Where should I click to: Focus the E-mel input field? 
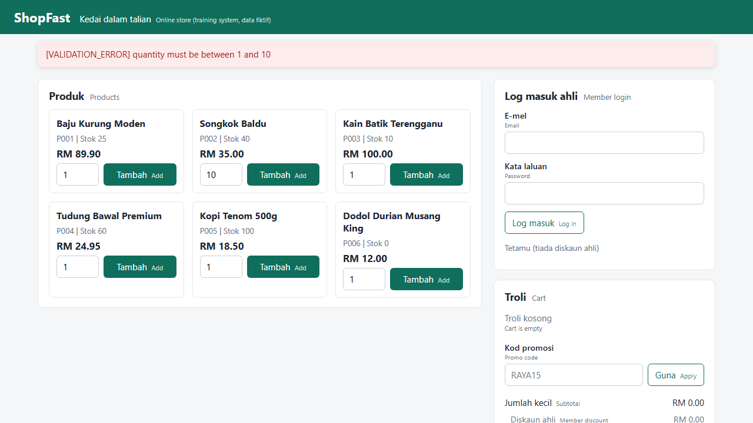coord(604,143)
